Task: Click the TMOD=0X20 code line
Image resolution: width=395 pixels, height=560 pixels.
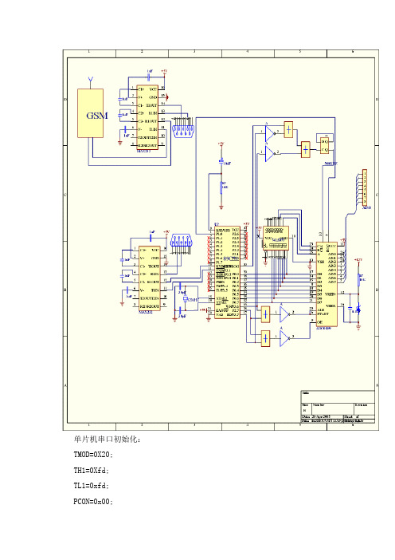Action: [x=93, y=455]
